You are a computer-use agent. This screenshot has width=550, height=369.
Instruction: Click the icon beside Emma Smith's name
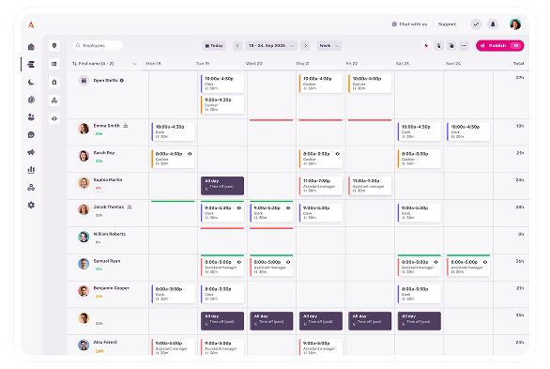click(126, 126)
